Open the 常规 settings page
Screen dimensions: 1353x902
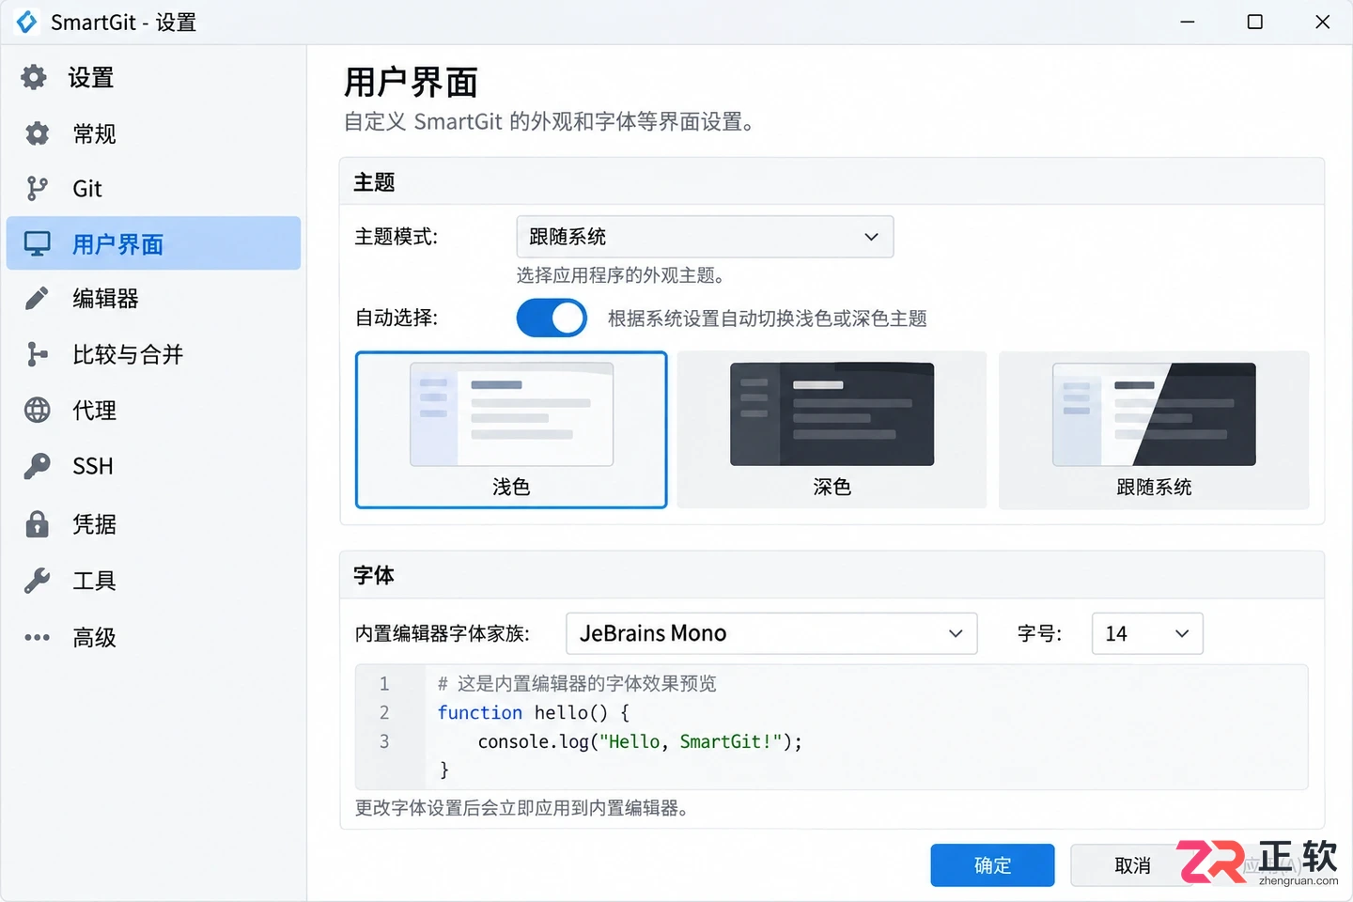pos(153,133)
